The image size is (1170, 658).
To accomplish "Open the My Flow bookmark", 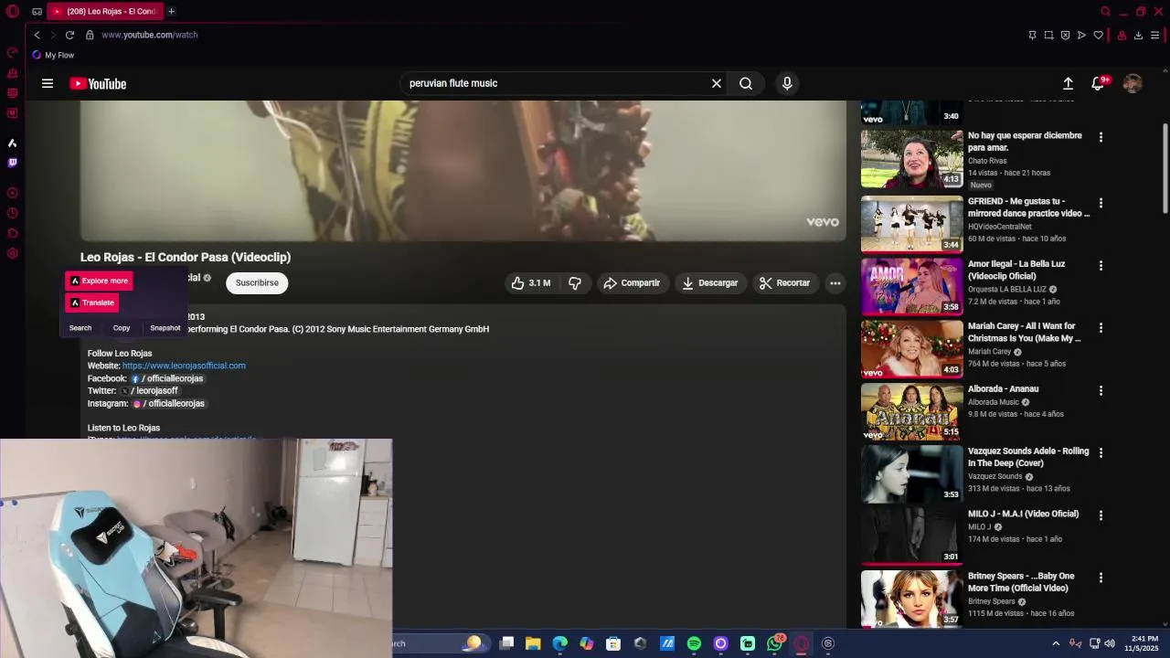I will (x=53, y=55).
